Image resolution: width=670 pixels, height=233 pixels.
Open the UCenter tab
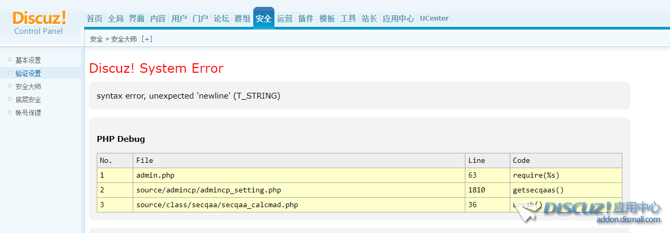point(434,18)
